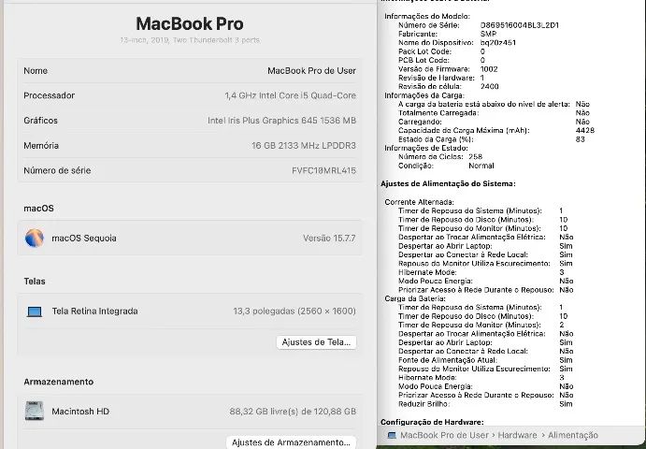The image size is (646, 449).
Task: Click the Macintosh HD drive icon
Action: [35, 411]
